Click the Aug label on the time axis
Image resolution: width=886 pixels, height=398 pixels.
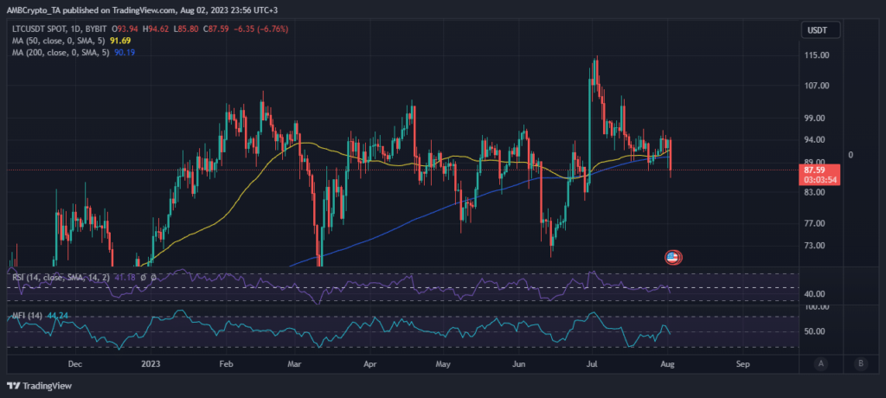click(670, 364)
